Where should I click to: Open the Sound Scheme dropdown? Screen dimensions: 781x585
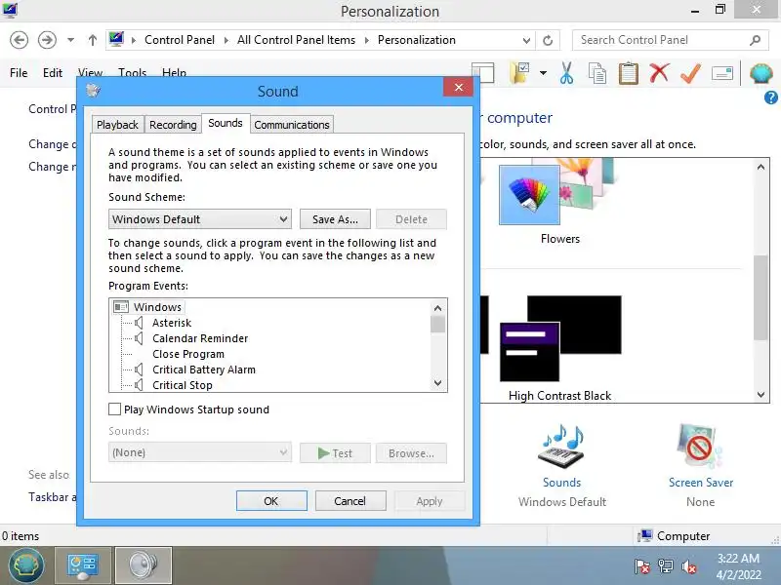[x=200, y=219]
